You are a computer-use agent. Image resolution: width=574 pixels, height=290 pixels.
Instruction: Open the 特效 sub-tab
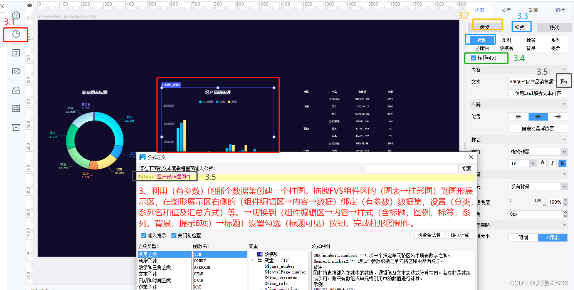[x=554, y=27]
